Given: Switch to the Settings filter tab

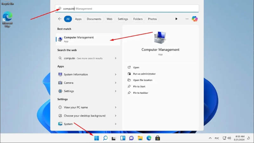Looking at the screenshot, I should tap(123, 19).
